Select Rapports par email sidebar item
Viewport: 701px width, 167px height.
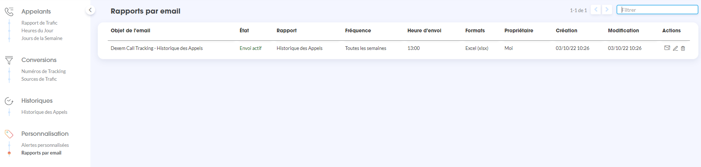(x=41, y=153)
